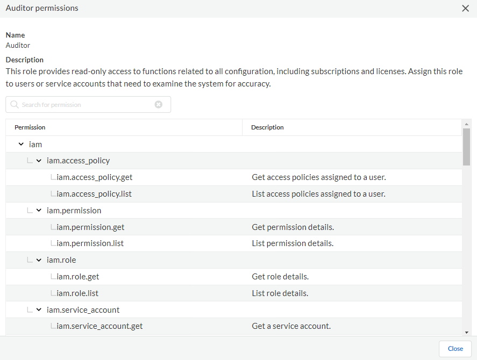Collapse the iam.permission group

39,211
